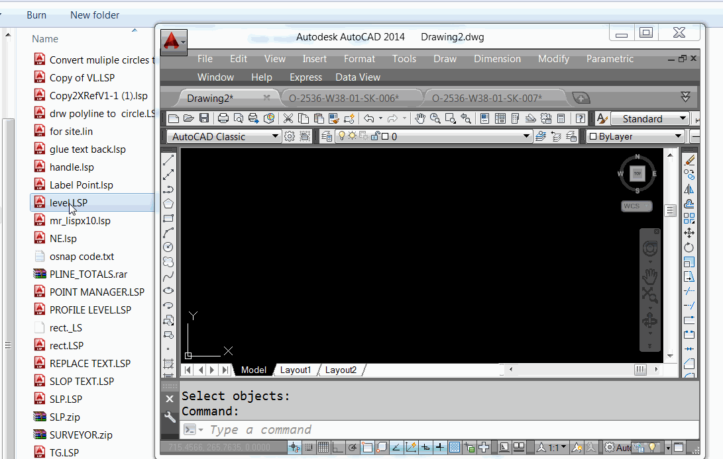Click New folder in Explorer toolbar
The image size is (723, 459).
pos(95,15)
